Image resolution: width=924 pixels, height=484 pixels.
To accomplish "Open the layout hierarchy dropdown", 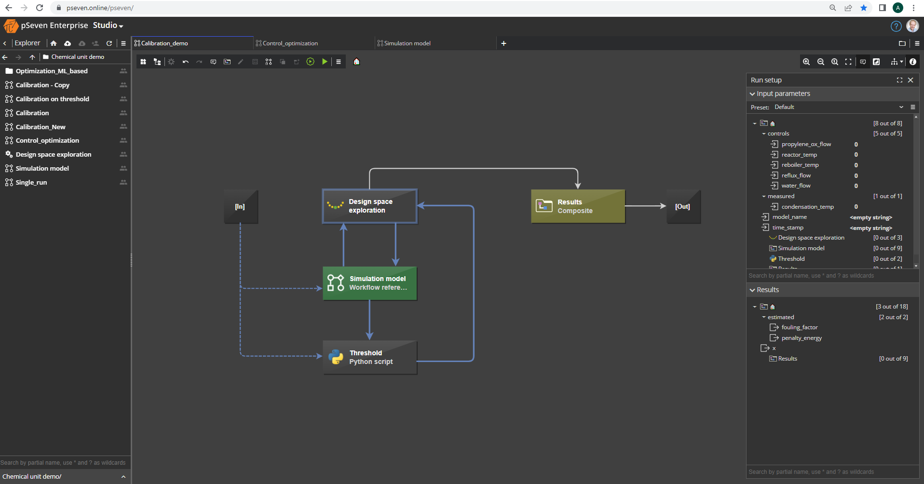I will point(897,62).
